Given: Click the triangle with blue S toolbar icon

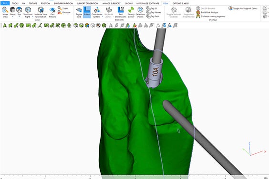Looking at the screenshot, I should coord(164,26).
